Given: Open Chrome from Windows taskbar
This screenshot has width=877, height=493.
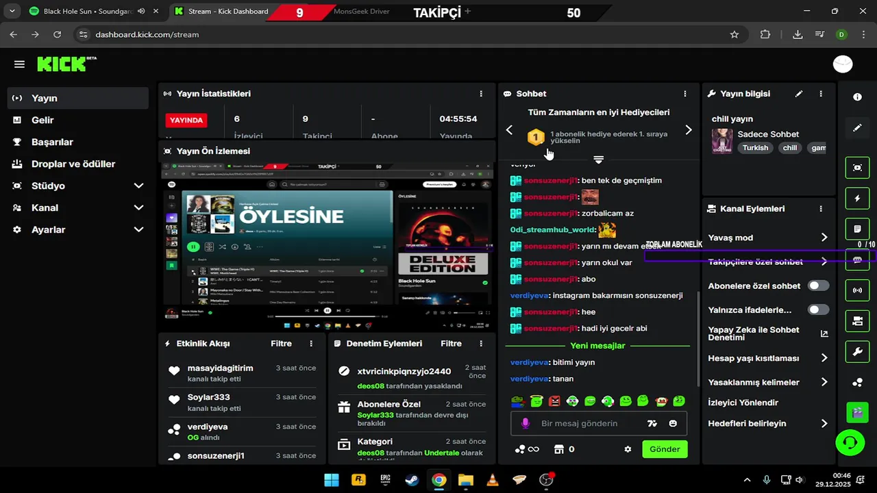Looking at the screenshot, I should tap(439, 479).
